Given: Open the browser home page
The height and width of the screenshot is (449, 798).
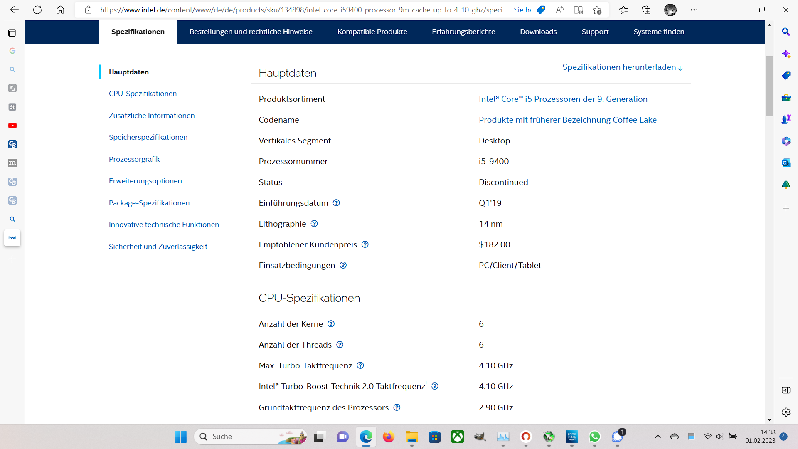Looking at the screenshot, I should point(60,10).
